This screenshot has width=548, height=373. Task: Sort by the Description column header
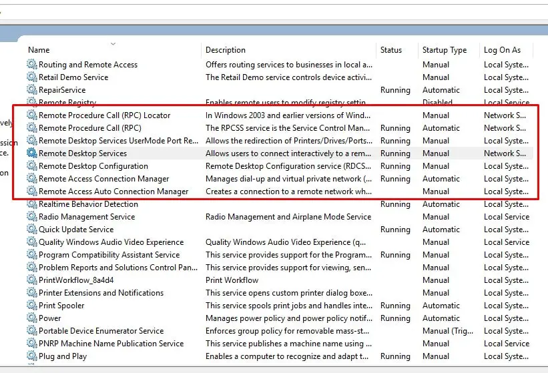tap(226, 50)
